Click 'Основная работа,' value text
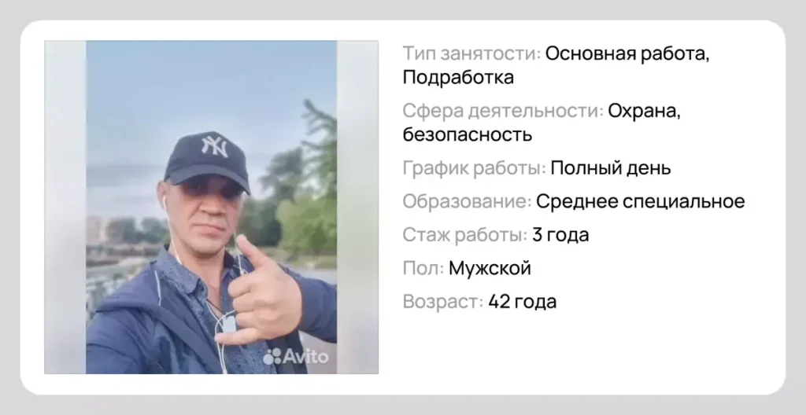Screen dimensions: 806x415 point(627,53)
